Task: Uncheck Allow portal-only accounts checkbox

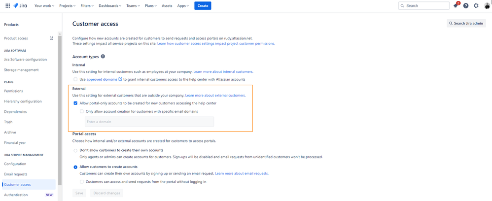Action: [75, 103]
